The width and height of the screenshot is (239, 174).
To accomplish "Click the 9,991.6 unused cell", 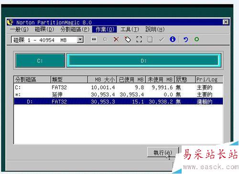I will point(162,87).
